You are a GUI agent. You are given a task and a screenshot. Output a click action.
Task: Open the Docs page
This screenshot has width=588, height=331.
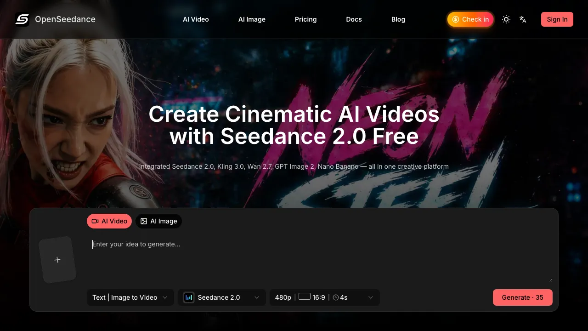click(x=354, y=19)
